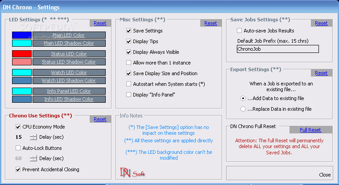This screenshot has width=339, height=185.
Task: Reset the LED Settings section
Action: pos(100,23)
